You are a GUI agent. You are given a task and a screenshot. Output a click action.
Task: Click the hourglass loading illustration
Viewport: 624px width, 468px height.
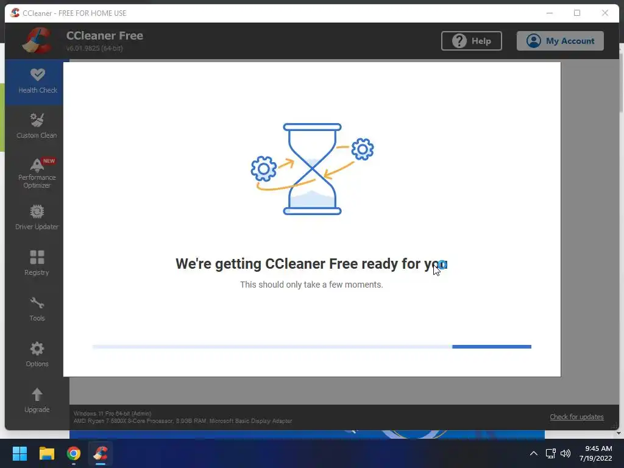pos(312,169)
